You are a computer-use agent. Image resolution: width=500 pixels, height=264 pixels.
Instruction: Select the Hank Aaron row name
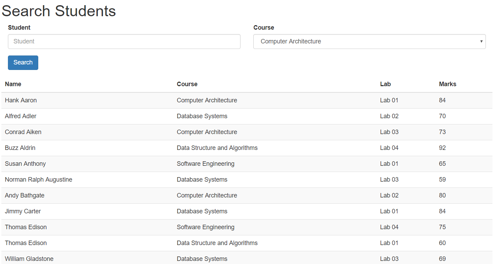(x=21, y=100)
